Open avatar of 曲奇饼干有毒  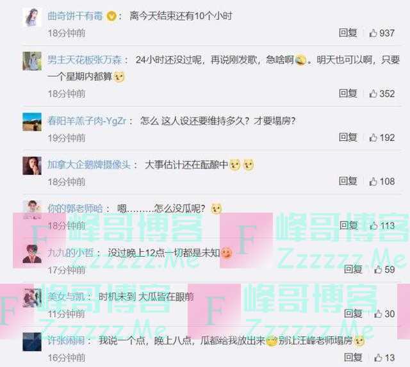point(32,17)
